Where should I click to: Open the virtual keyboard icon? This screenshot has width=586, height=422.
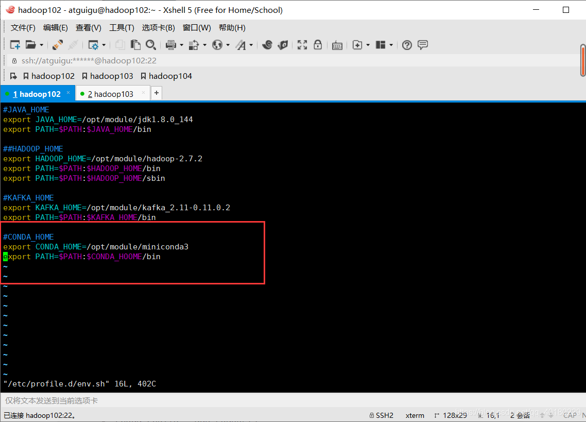coord(337,45)
